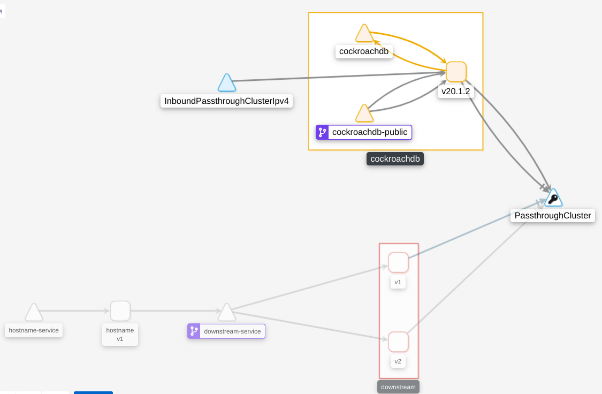Image resolution: width=602 pixels, height=394 pixels.
Task: Select the downstream-service triangle node
Action: 226,313
